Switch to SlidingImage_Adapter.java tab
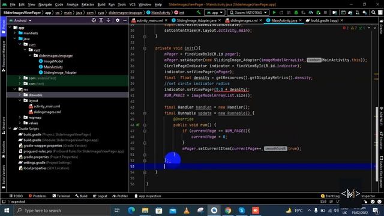Viewport: 384px width, 216px height. pos(196,20)
